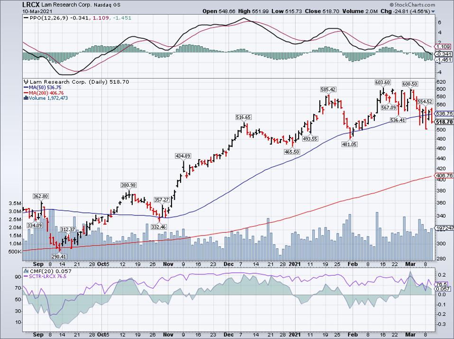454x339 pixels.
Task: Click the 380.98 price label
Action: tap(128, 185)
